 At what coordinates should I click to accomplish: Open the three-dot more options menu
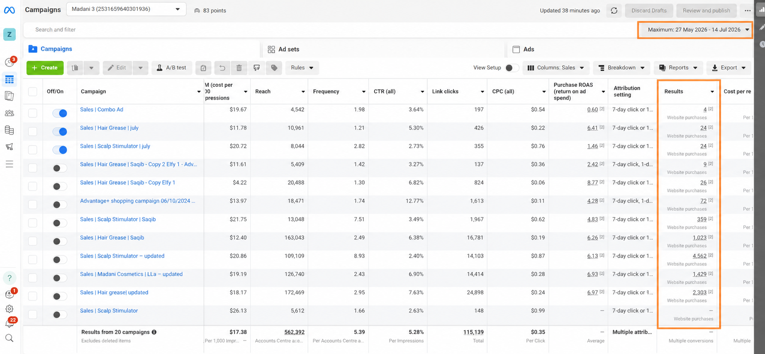[x=748, y=10]
